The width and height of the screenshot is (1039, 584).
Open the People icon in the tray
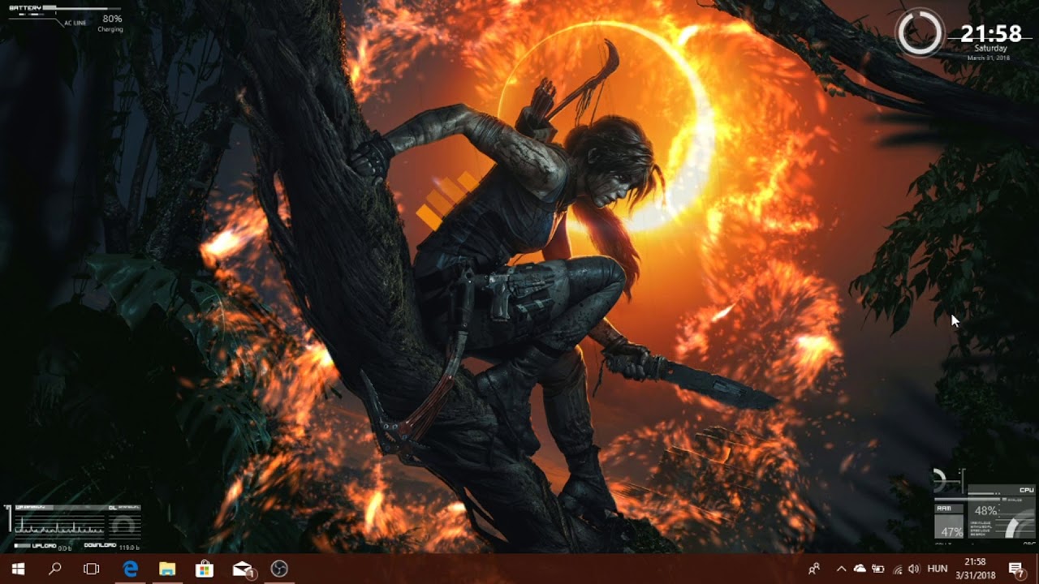(x=814, y=569)
